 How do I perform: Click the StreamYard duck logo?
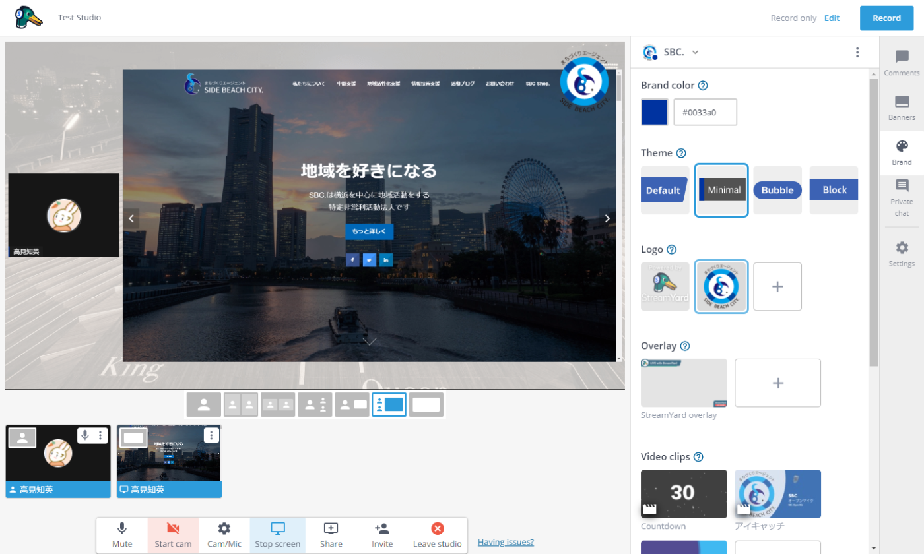(28, 18)
